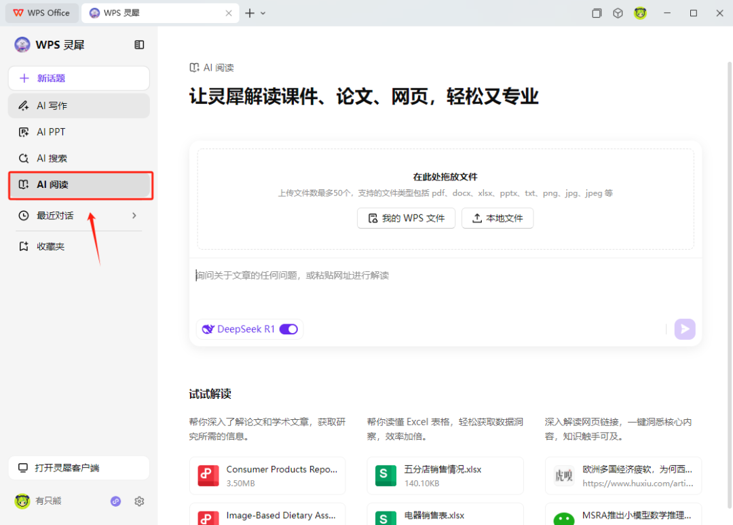Choose 我的 WPS 文件 upload button
733x525 pixels.
coord(406,218)
